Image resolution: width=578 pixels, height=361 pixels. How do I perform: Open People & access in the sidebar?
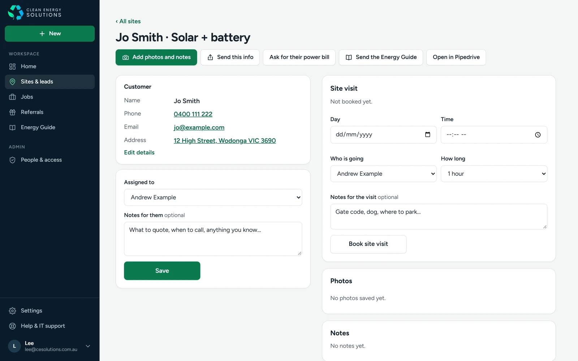click(x=50, y=160)
